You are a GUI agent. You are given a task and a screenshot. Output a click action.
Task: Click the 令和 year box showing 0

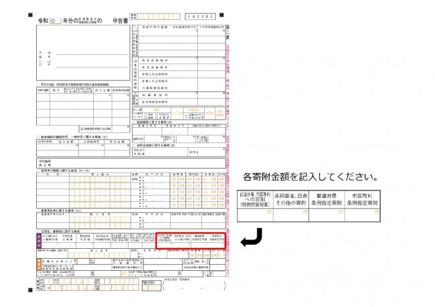click(55, 21)
